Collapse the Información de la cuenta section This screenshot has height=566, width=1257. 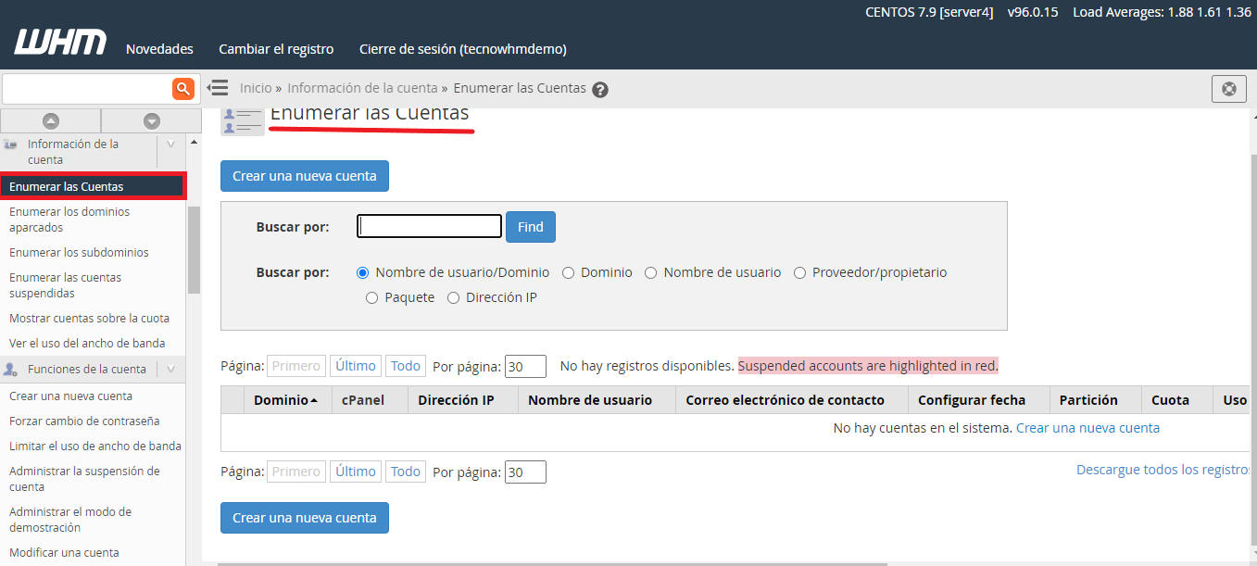point(170,145)
